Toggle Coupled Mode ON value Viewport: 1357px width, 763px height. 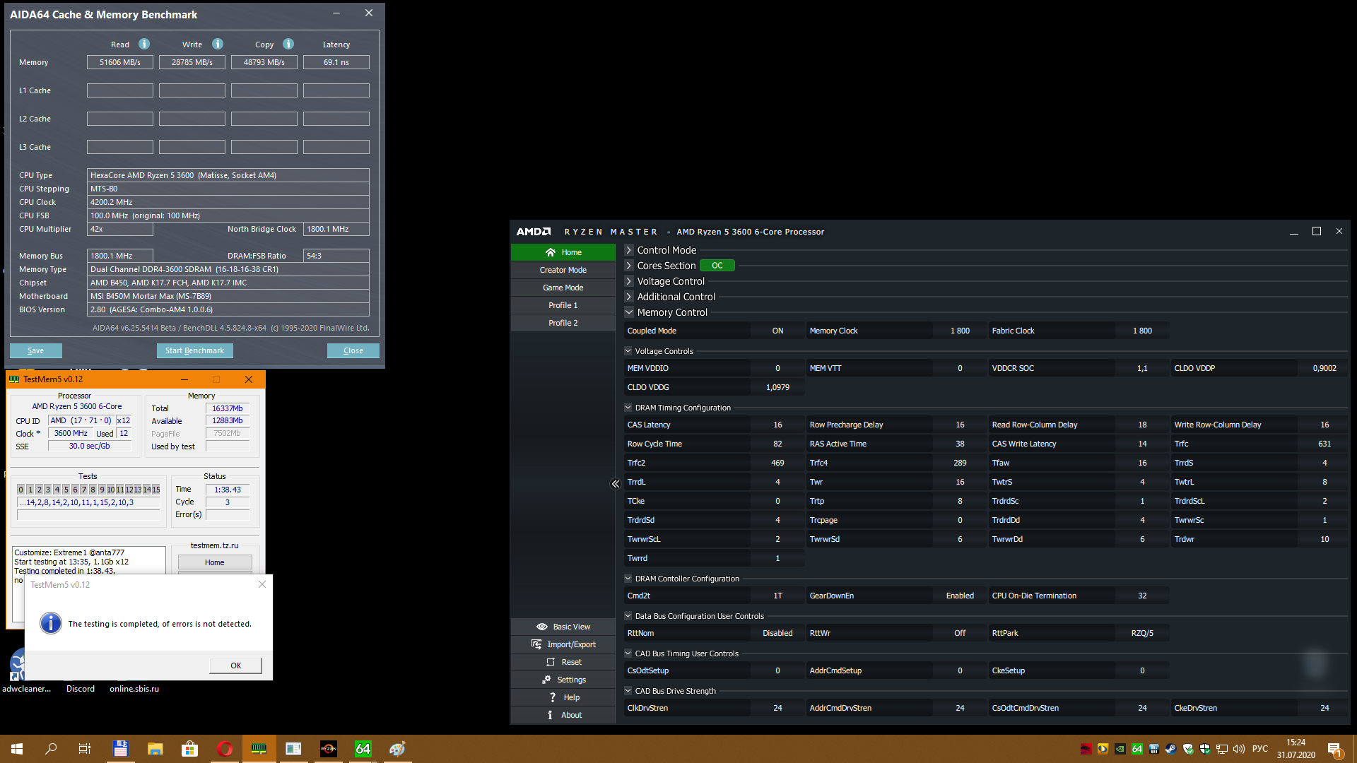click(x=777, y=331)
